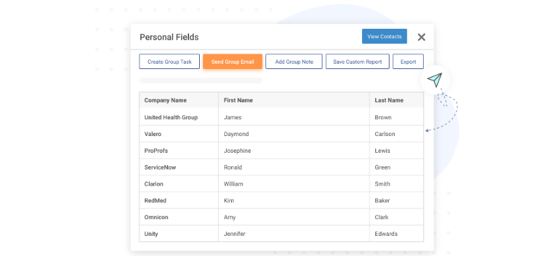
Task: Add a group note
Action: point(294,62)
